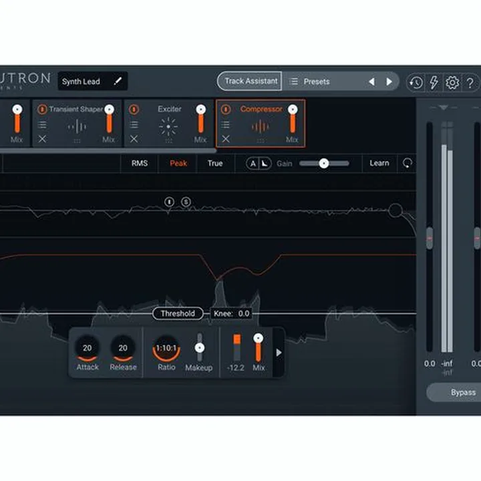Click the -12.2 gain reduction meter
Viewport: 481px width, 481px height.
(236, 347)
